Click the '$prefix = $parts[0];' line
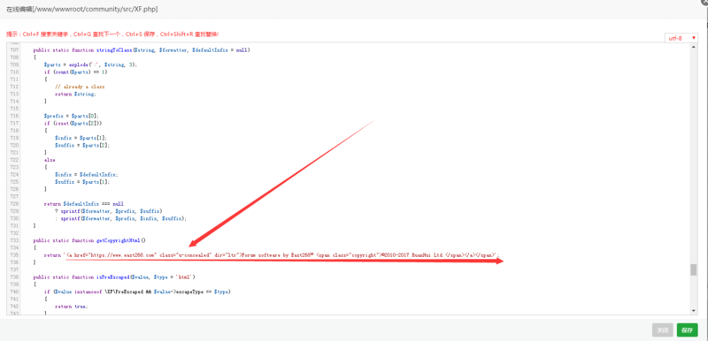Screen dimensions: 708x341 click(x=72, y=116)
